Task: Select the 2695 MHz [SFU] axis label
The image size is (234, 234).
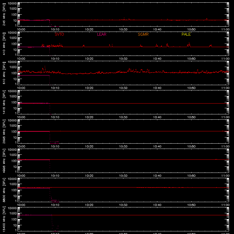Action: pyautogui.click(x=4, y=131)
